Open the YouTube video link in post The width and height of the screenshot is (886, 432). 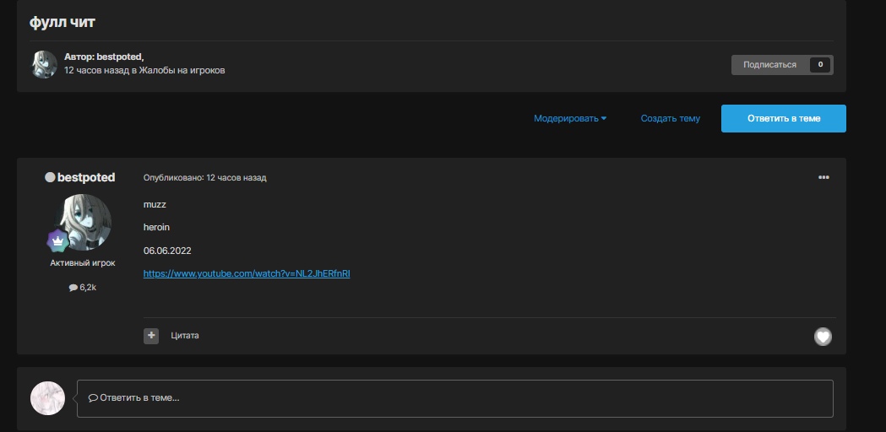coord(247,273)
